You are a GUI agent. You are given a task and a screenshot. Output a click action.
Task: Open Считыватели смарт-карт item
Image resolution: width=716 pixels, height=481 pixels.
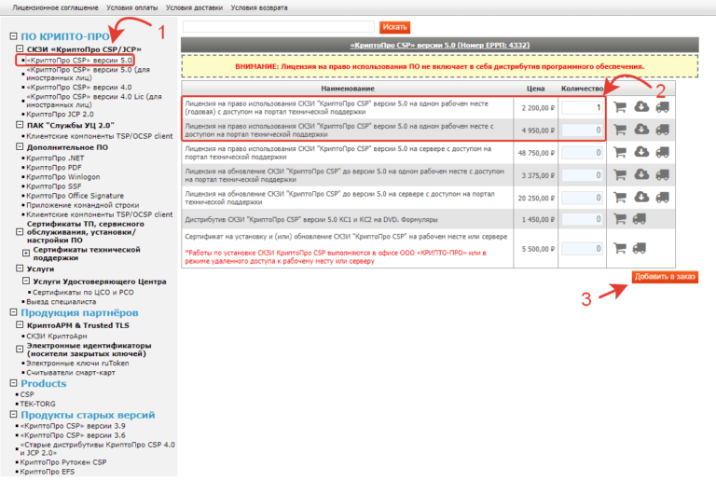pos(71,373)
